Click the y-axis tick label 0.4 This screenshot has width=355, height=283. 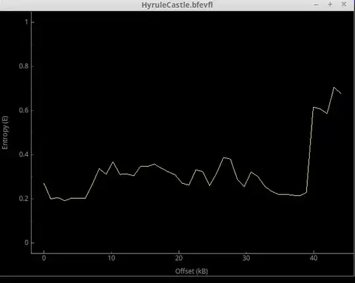tap(24, 154)
